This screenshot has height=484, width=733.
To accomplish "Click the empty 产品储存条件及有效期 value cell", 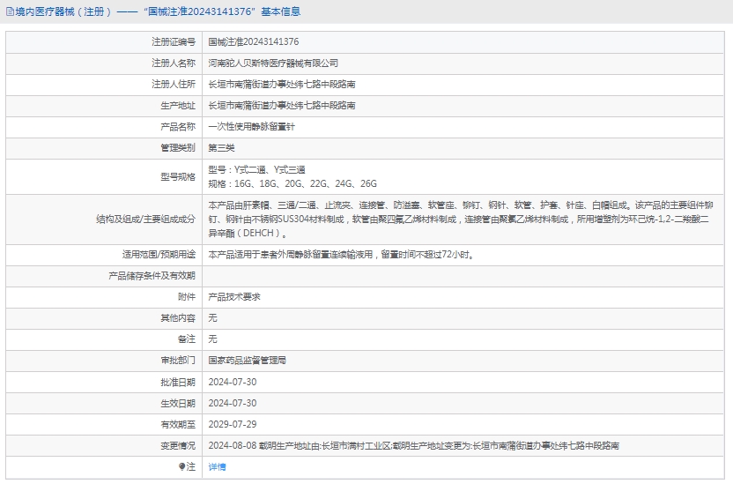I will 465,275.
